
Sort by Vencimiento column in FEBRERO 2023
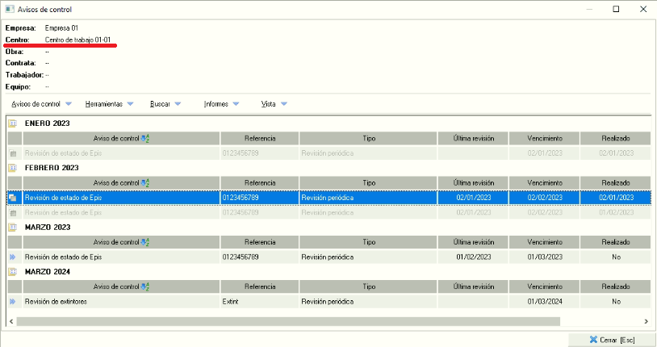[x=544, y=182]
